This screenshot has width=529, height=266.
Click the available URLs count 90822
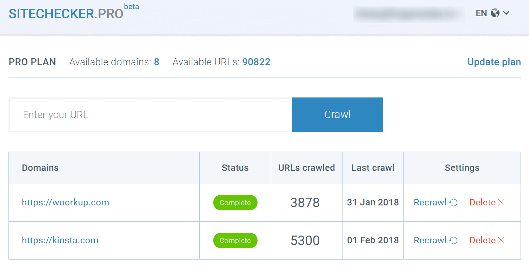tap(256, 62)
